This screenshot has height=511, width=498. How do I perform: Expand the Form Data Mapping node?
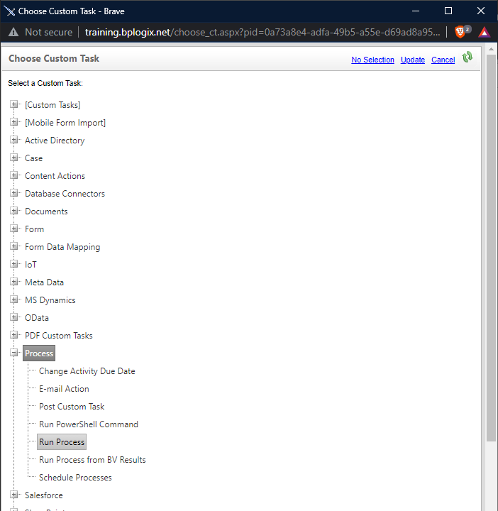click(13, 247)
